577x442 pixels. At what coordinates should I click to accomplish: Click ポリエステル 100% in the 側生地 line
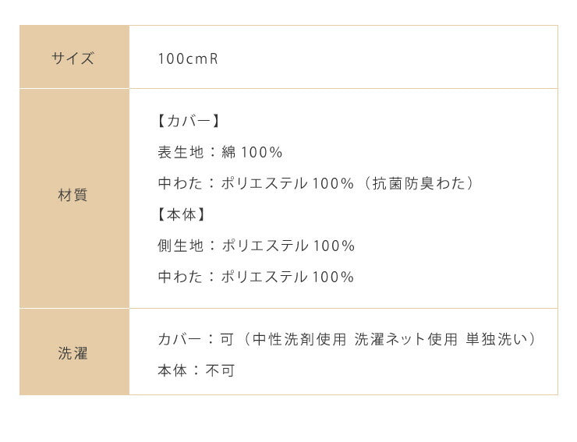pos(288,246)
